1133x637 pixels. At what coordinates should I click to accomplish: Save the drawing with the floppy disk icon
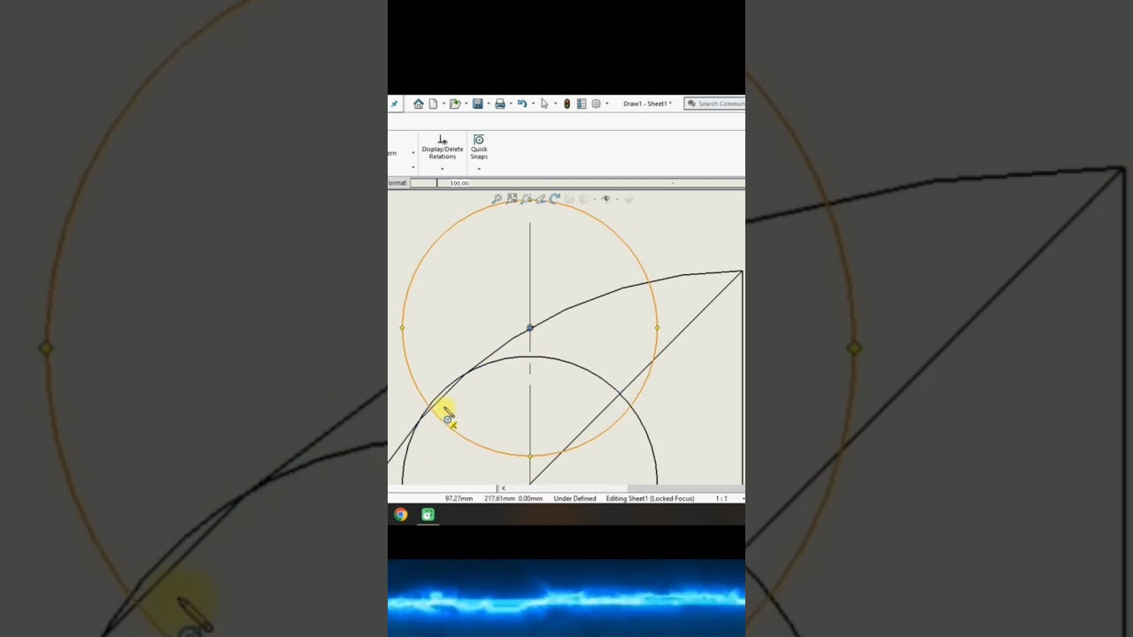pyautogui.click(x=477, y=104)
